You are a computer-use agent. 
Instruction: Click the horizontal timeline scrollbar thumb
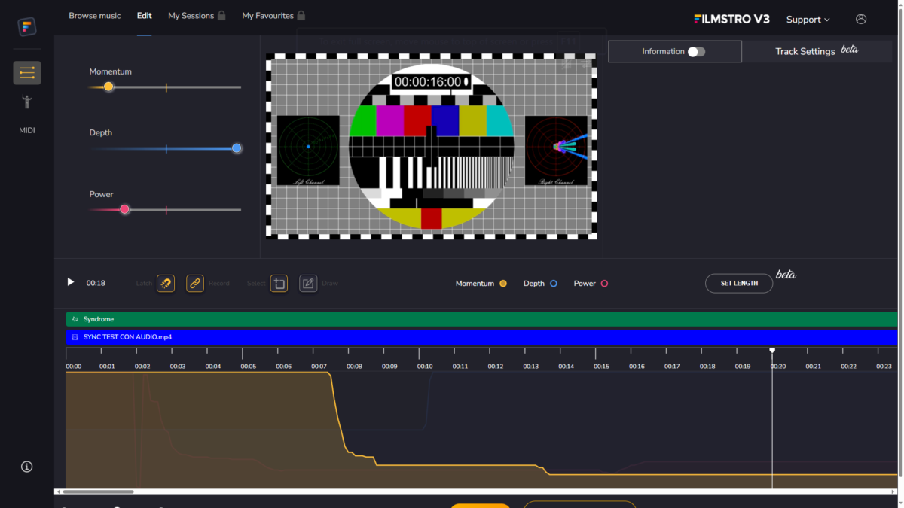pos(98,492)
